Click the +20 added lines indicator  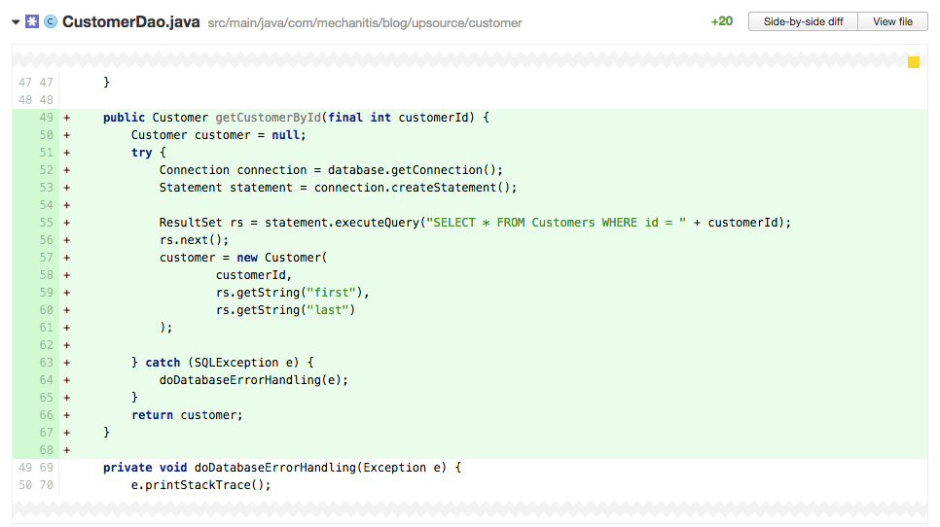[x=722, y=21]
